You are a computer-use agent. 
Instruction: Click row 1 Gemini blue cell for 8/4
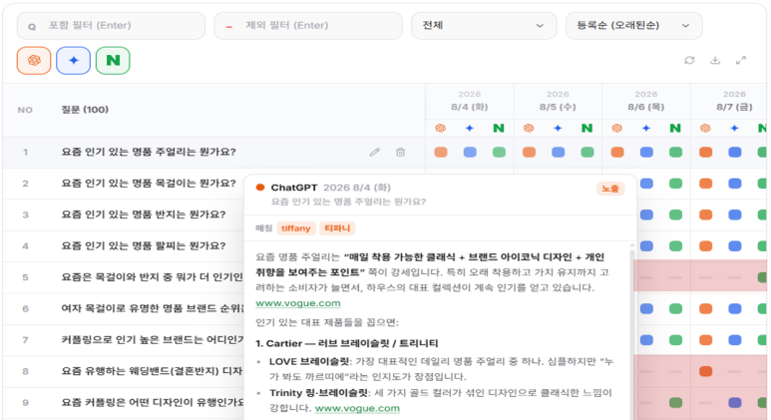[470, 152]
